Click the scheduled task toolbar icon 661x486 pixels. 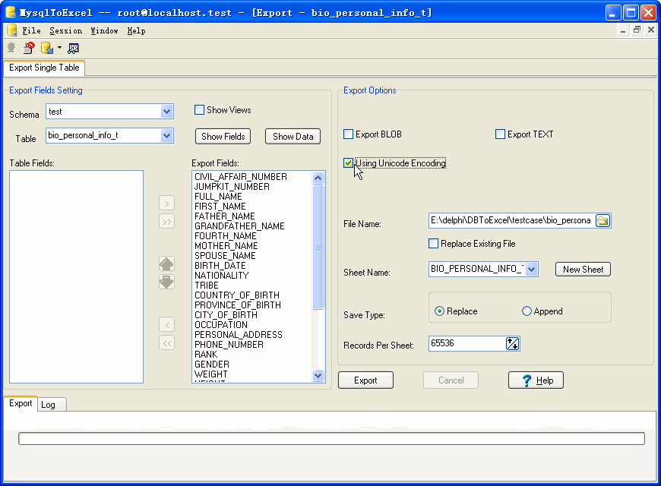click(74, 49)
